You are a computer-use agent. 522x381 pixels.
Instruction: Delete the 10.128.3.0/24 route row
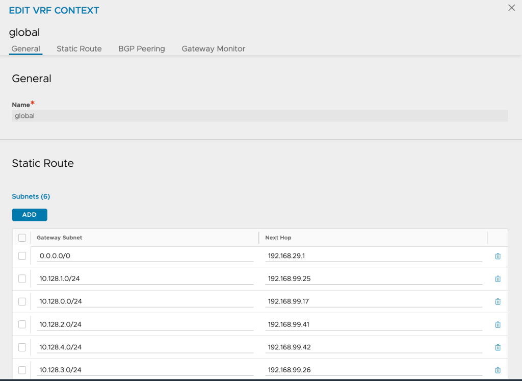[x=498, y=370]
